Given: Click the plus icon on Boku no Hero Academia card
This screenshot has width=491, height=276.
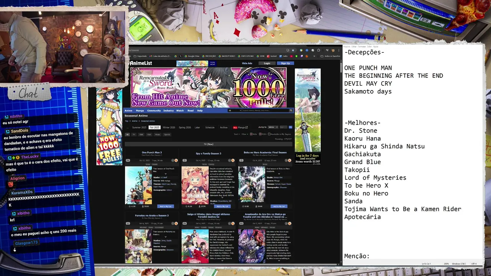Looking at the screenshot, I should [286, 160].
